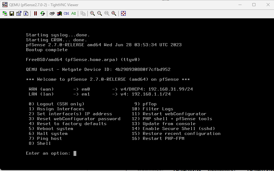Click the 'Welcome to pfSense 2.7.0-RELEASE' banner
The width and height of the screenshot is (274, 171).
(108, 79)
